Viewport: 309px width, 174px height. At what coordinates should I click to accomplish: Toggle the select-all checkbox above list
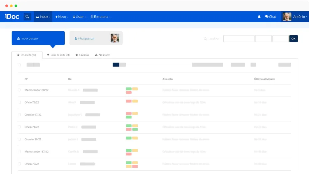point(19,65)
